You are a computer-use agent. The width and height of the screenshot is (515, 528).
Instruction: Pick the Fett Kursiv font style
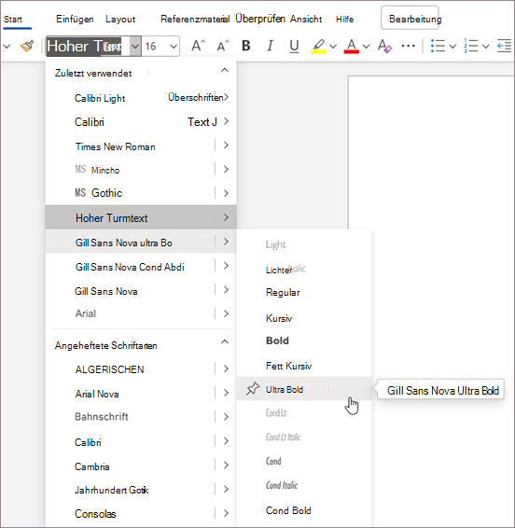click(288, 366)
